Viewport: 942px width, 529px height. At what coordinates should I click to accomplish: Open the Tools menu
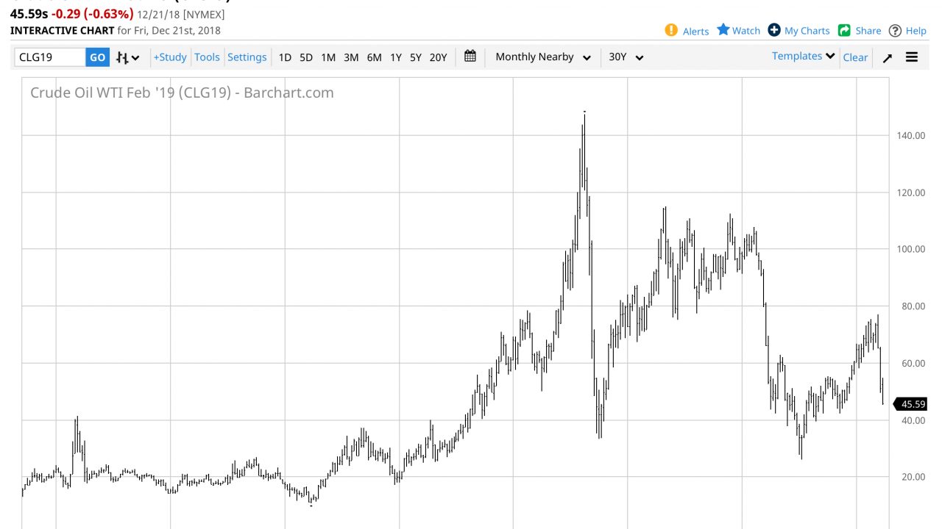[207, 57]
